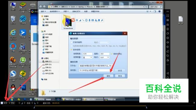This screenshot has height=110, width=196.
Task: Select Pictures in the address breadcrumb
Action: click(x=90, y=7)
